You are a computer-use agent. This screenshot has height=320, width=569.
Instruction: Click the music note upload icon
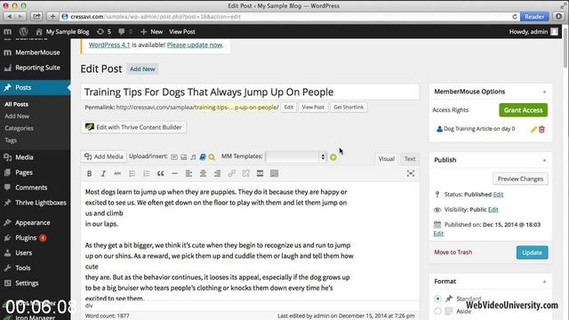[193, 157]
